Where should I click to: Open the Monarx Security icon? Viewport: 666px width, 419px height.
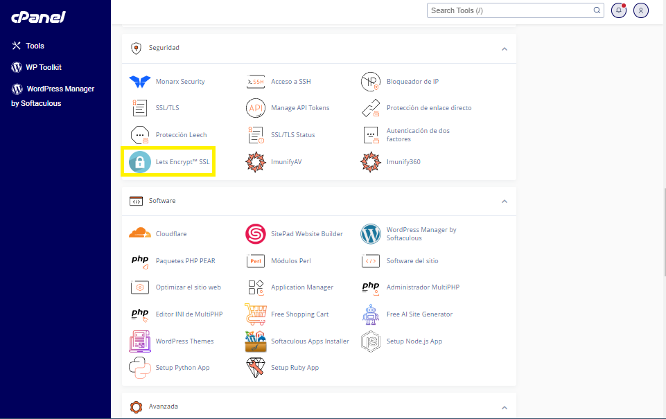tap(140, 82)
